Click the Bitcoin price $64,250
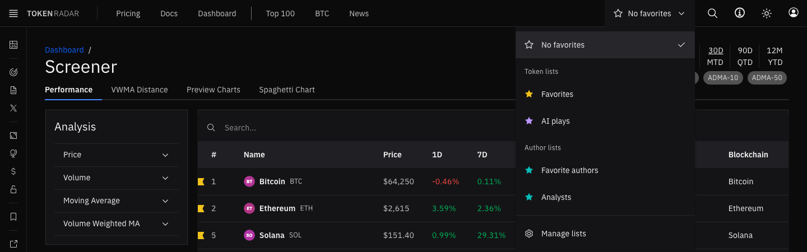The image size is (807, 252). pos(398,181)
